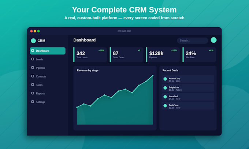Click the square icon next to Leads
Image resolution: width=249 pixels, height=149 pixels.
point(33,59)
